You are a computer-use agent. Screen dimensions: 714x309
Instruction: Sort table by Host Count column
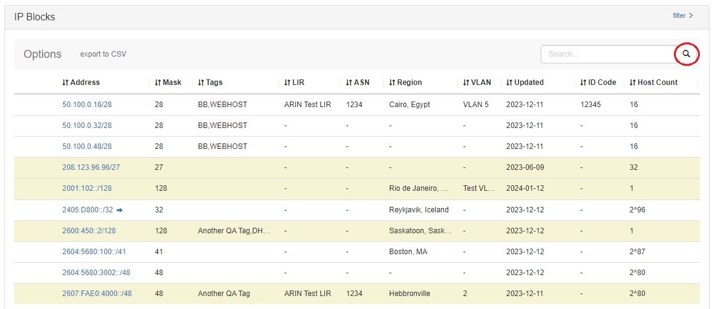point(653,82)
